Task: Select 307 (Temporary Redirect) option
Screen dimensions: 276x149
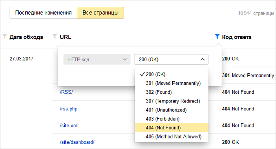Action: pos(172,101)
